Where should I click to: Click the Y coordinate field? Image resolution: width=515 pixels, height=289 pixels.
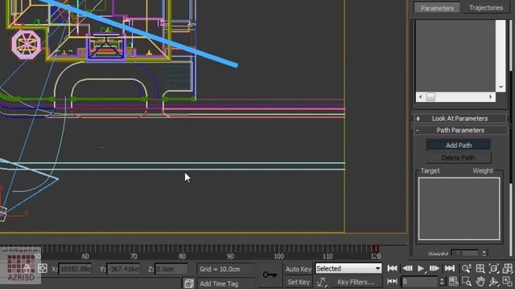pos(123,269)
